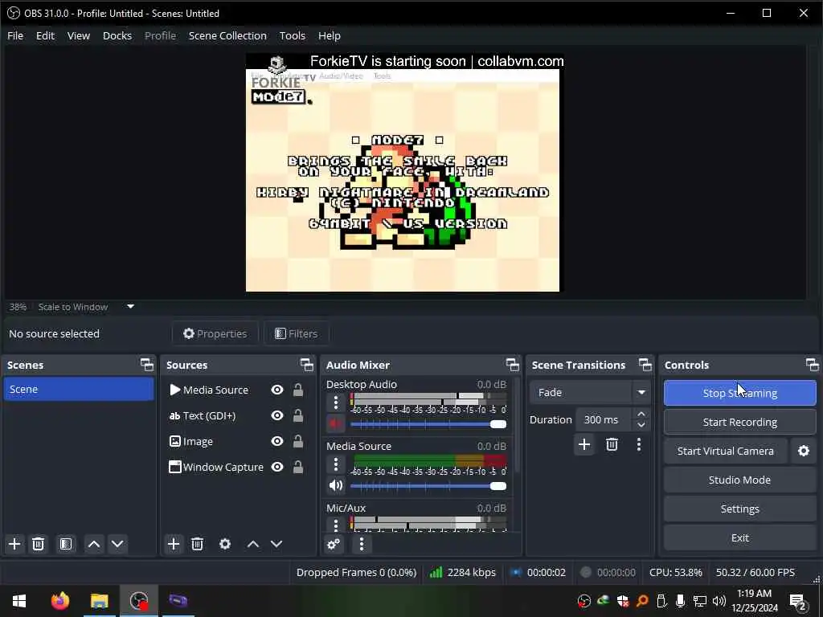The image size is (823, 617).
Task: Open the Docks menu
Action: click(117, 35)
